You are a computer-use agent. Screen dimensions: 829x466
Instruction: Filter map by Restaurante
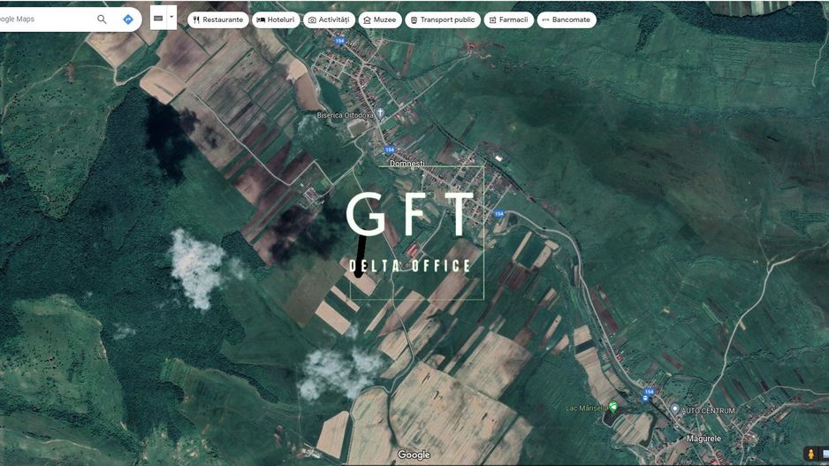pos(217,19)
